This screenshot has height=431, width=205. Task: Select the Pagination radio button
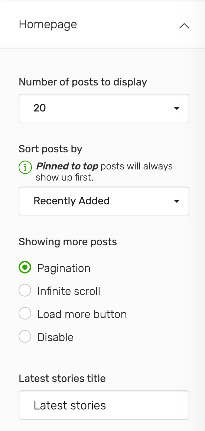[x=25, y=268]
